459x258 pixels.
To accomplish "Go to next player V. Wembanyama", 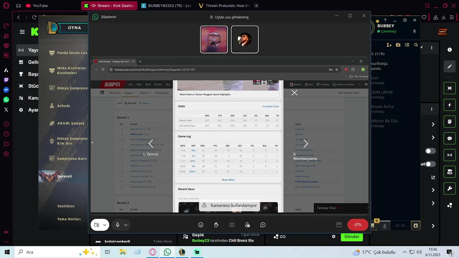I will [306, 144].
